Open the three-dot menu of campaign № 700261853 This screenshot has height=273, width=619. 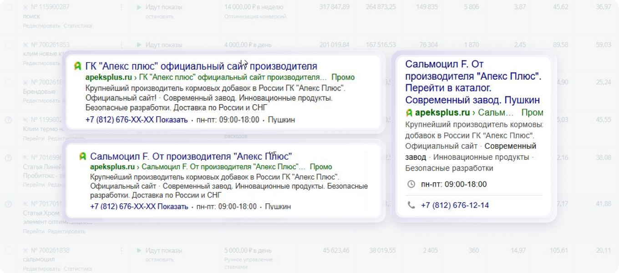121,45
